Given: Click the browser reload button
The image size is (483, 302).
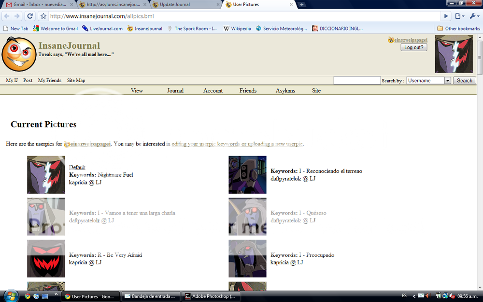Looking at the screenshot, I should pyautogui.click(x=30, y=16).
